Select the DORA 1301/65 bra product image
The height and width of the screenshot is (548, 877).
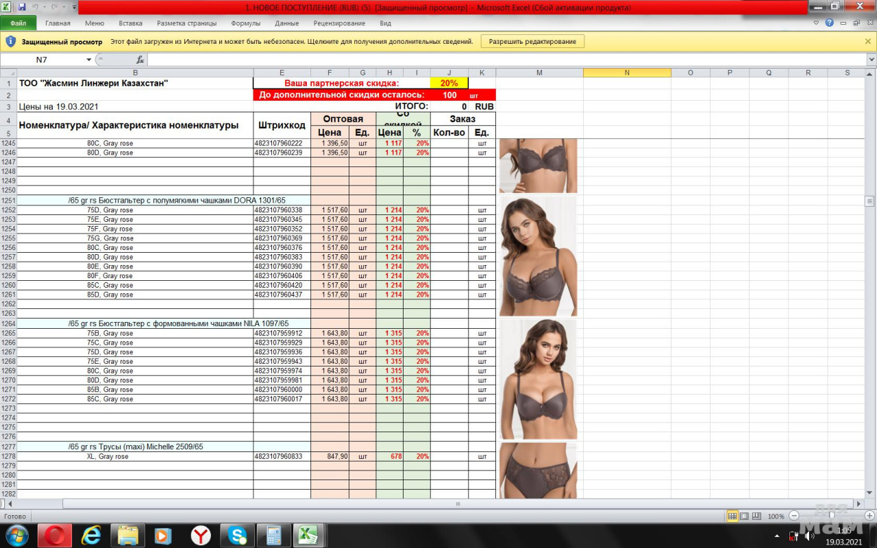click(538, 256)
